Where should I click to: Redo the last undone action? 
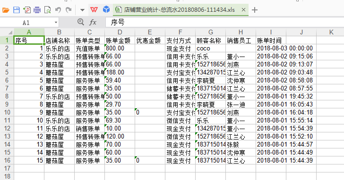[69, 10]
